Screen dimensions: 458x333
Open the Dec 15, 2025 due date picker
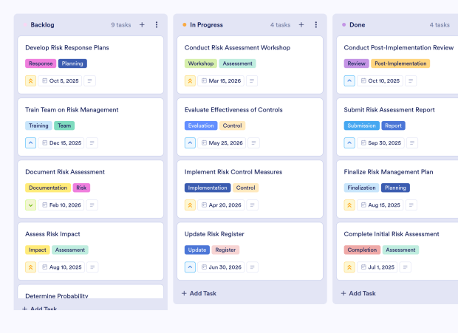[61, 143]
